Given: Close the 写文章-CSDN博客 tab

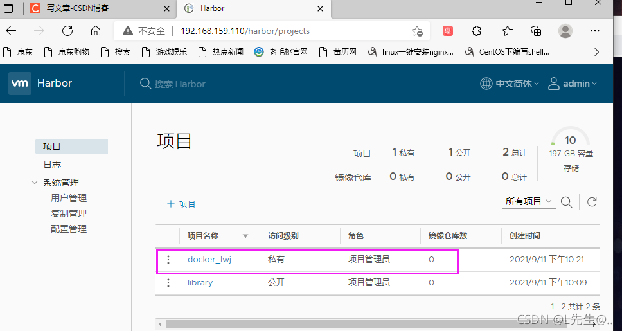Looking at the screenshot, I should 166,8.
